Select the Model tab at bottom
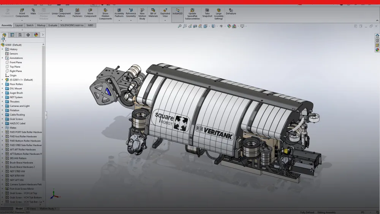The image size is (380, 214). (19, 208)
